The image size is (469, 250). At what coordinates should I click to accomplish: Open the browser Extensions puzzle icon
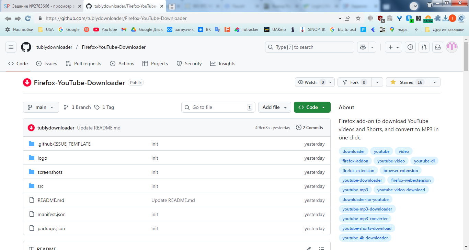coord(437,18)
